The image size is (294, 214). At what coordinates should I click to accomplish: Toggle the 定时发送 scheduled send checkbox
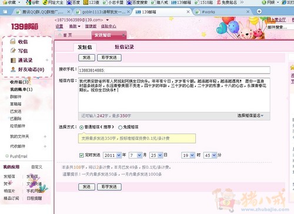point(81,155)
